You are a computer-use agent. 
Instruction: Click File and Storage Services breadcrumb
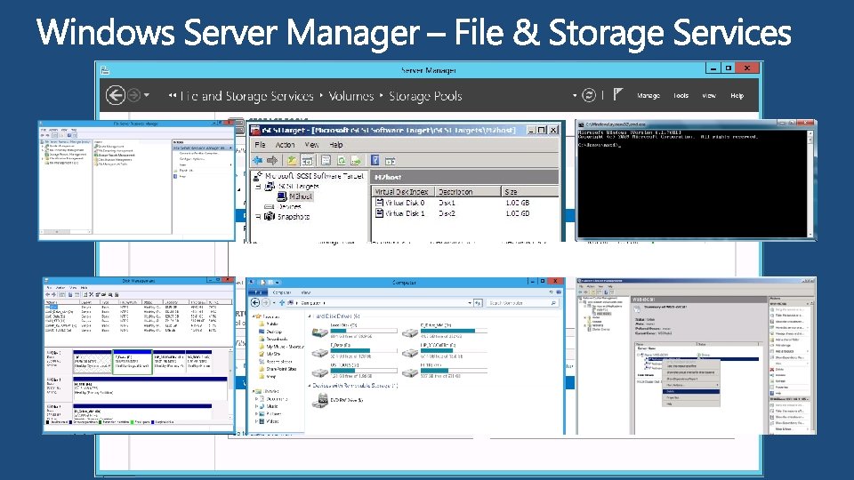tap(246, 96)
